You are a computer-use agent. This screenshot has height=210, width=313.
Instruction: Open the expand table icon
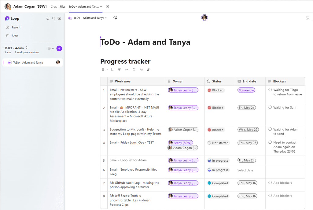[134, 70]
